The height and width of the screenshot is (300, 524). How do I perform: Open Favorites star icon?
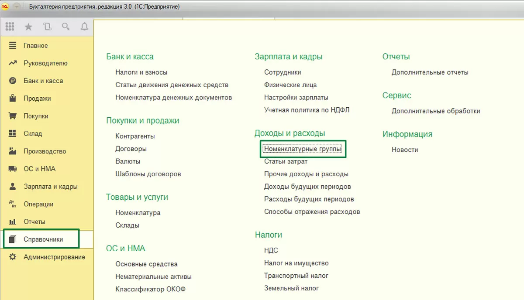tap(28, 27)
